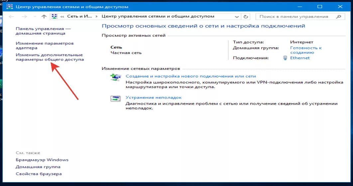Click the Forward navigation arrow
353x186 pixels.
24,17
